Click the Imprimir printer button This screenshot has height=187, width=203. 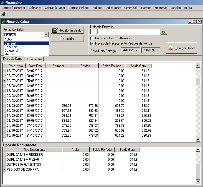tap(67, 39)
